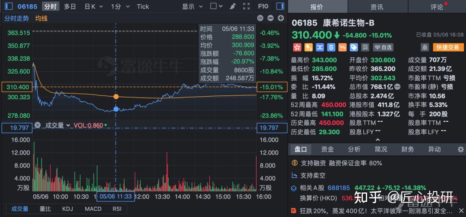This screenshot has height=217, width=466.
Task: Open the news headline icon
Action: click(294, 211)
